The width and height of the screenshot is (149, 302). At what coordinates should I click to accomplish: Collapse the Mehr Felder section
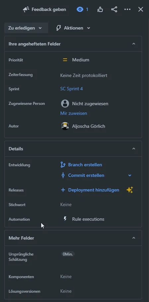[134, 238]
